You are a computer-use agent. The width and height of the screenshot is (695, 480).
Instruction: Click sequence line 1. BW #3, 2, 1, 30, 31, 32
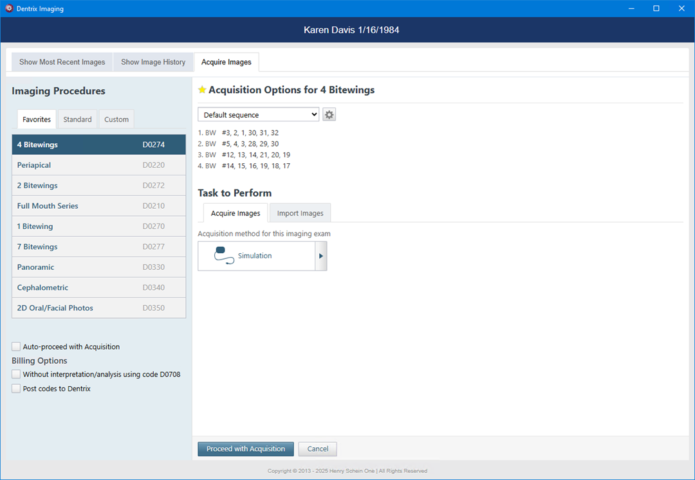238,133
